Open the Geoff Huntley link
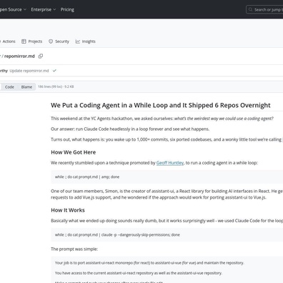 click(x=170, y=163)
